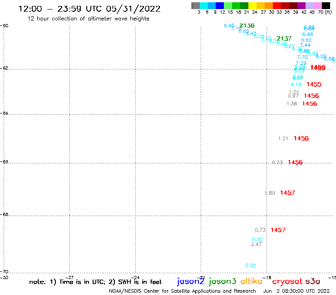
Task: Click the "7.44" wave height value
Action: [305, 45]
